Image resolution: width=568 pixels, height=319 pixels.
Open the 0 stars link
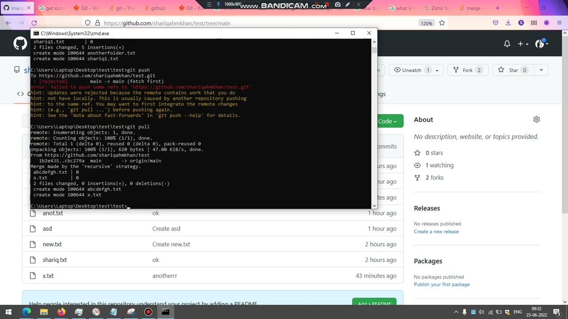434,153
